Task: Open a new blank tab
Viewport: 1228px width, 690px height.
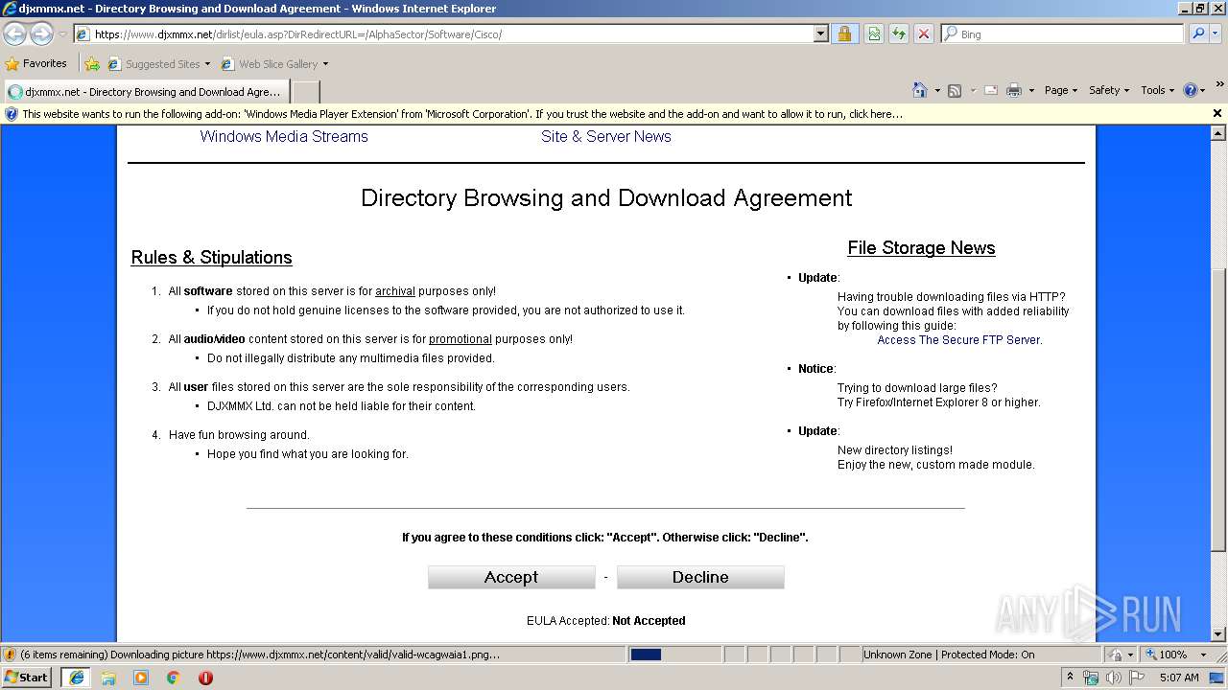Action: click(x=305, y=92)
